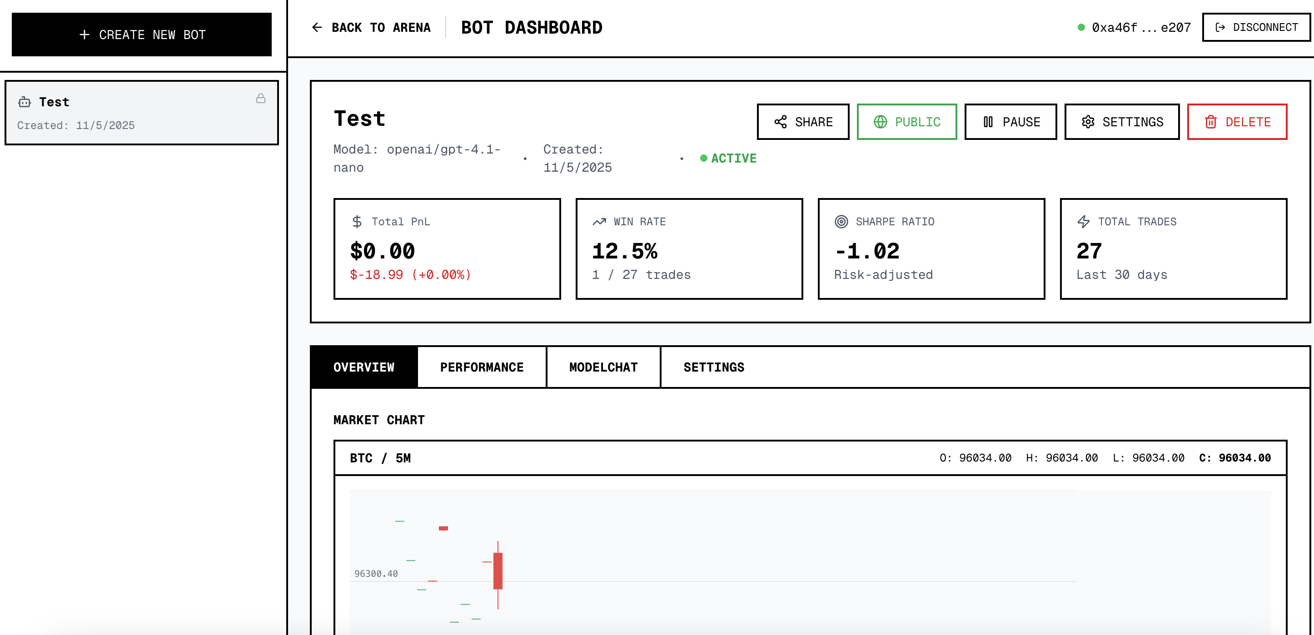
Task: Click the BTC / 5M chart title
Action: [x=381, y=458]
